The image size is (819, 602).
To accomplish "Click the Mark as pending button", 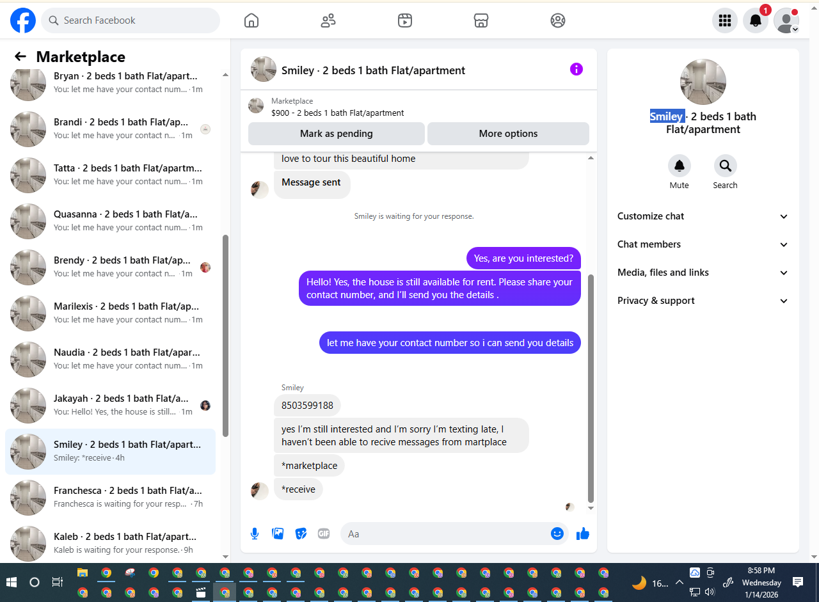I will click(336, 134).
